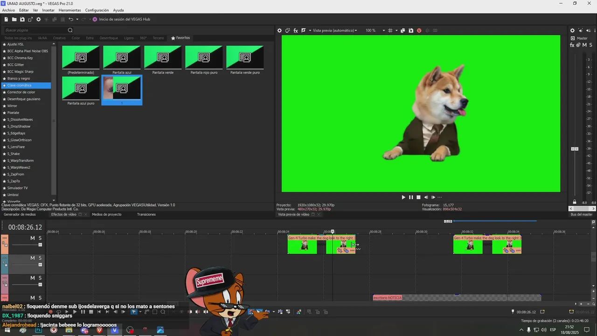Select the Corrector de color effect
The image size is (597, 336).
[x=21, y=92]
